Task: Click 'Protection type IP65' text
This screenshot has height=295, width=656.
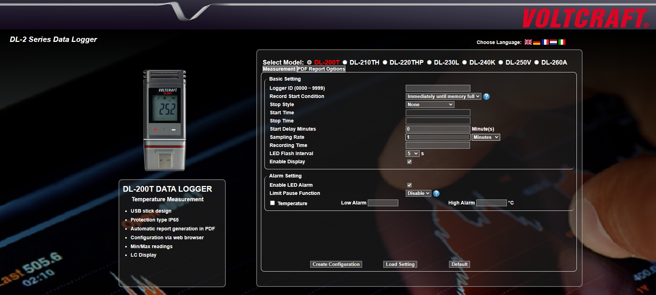Action: [154, 220]
